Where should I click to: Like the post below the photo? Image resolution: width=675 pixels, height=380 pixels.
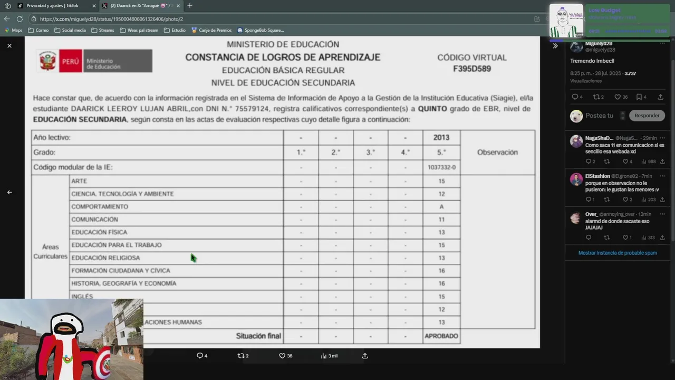282,356
